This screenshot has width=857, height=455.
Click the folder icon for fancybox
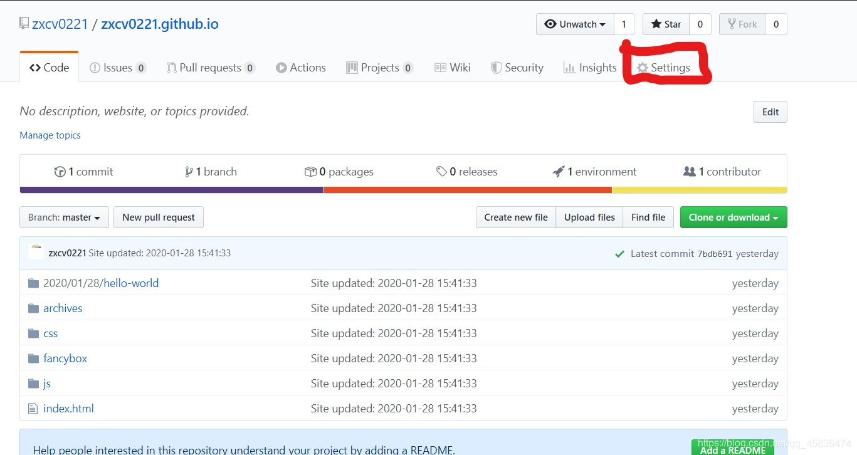pos(33,358)
